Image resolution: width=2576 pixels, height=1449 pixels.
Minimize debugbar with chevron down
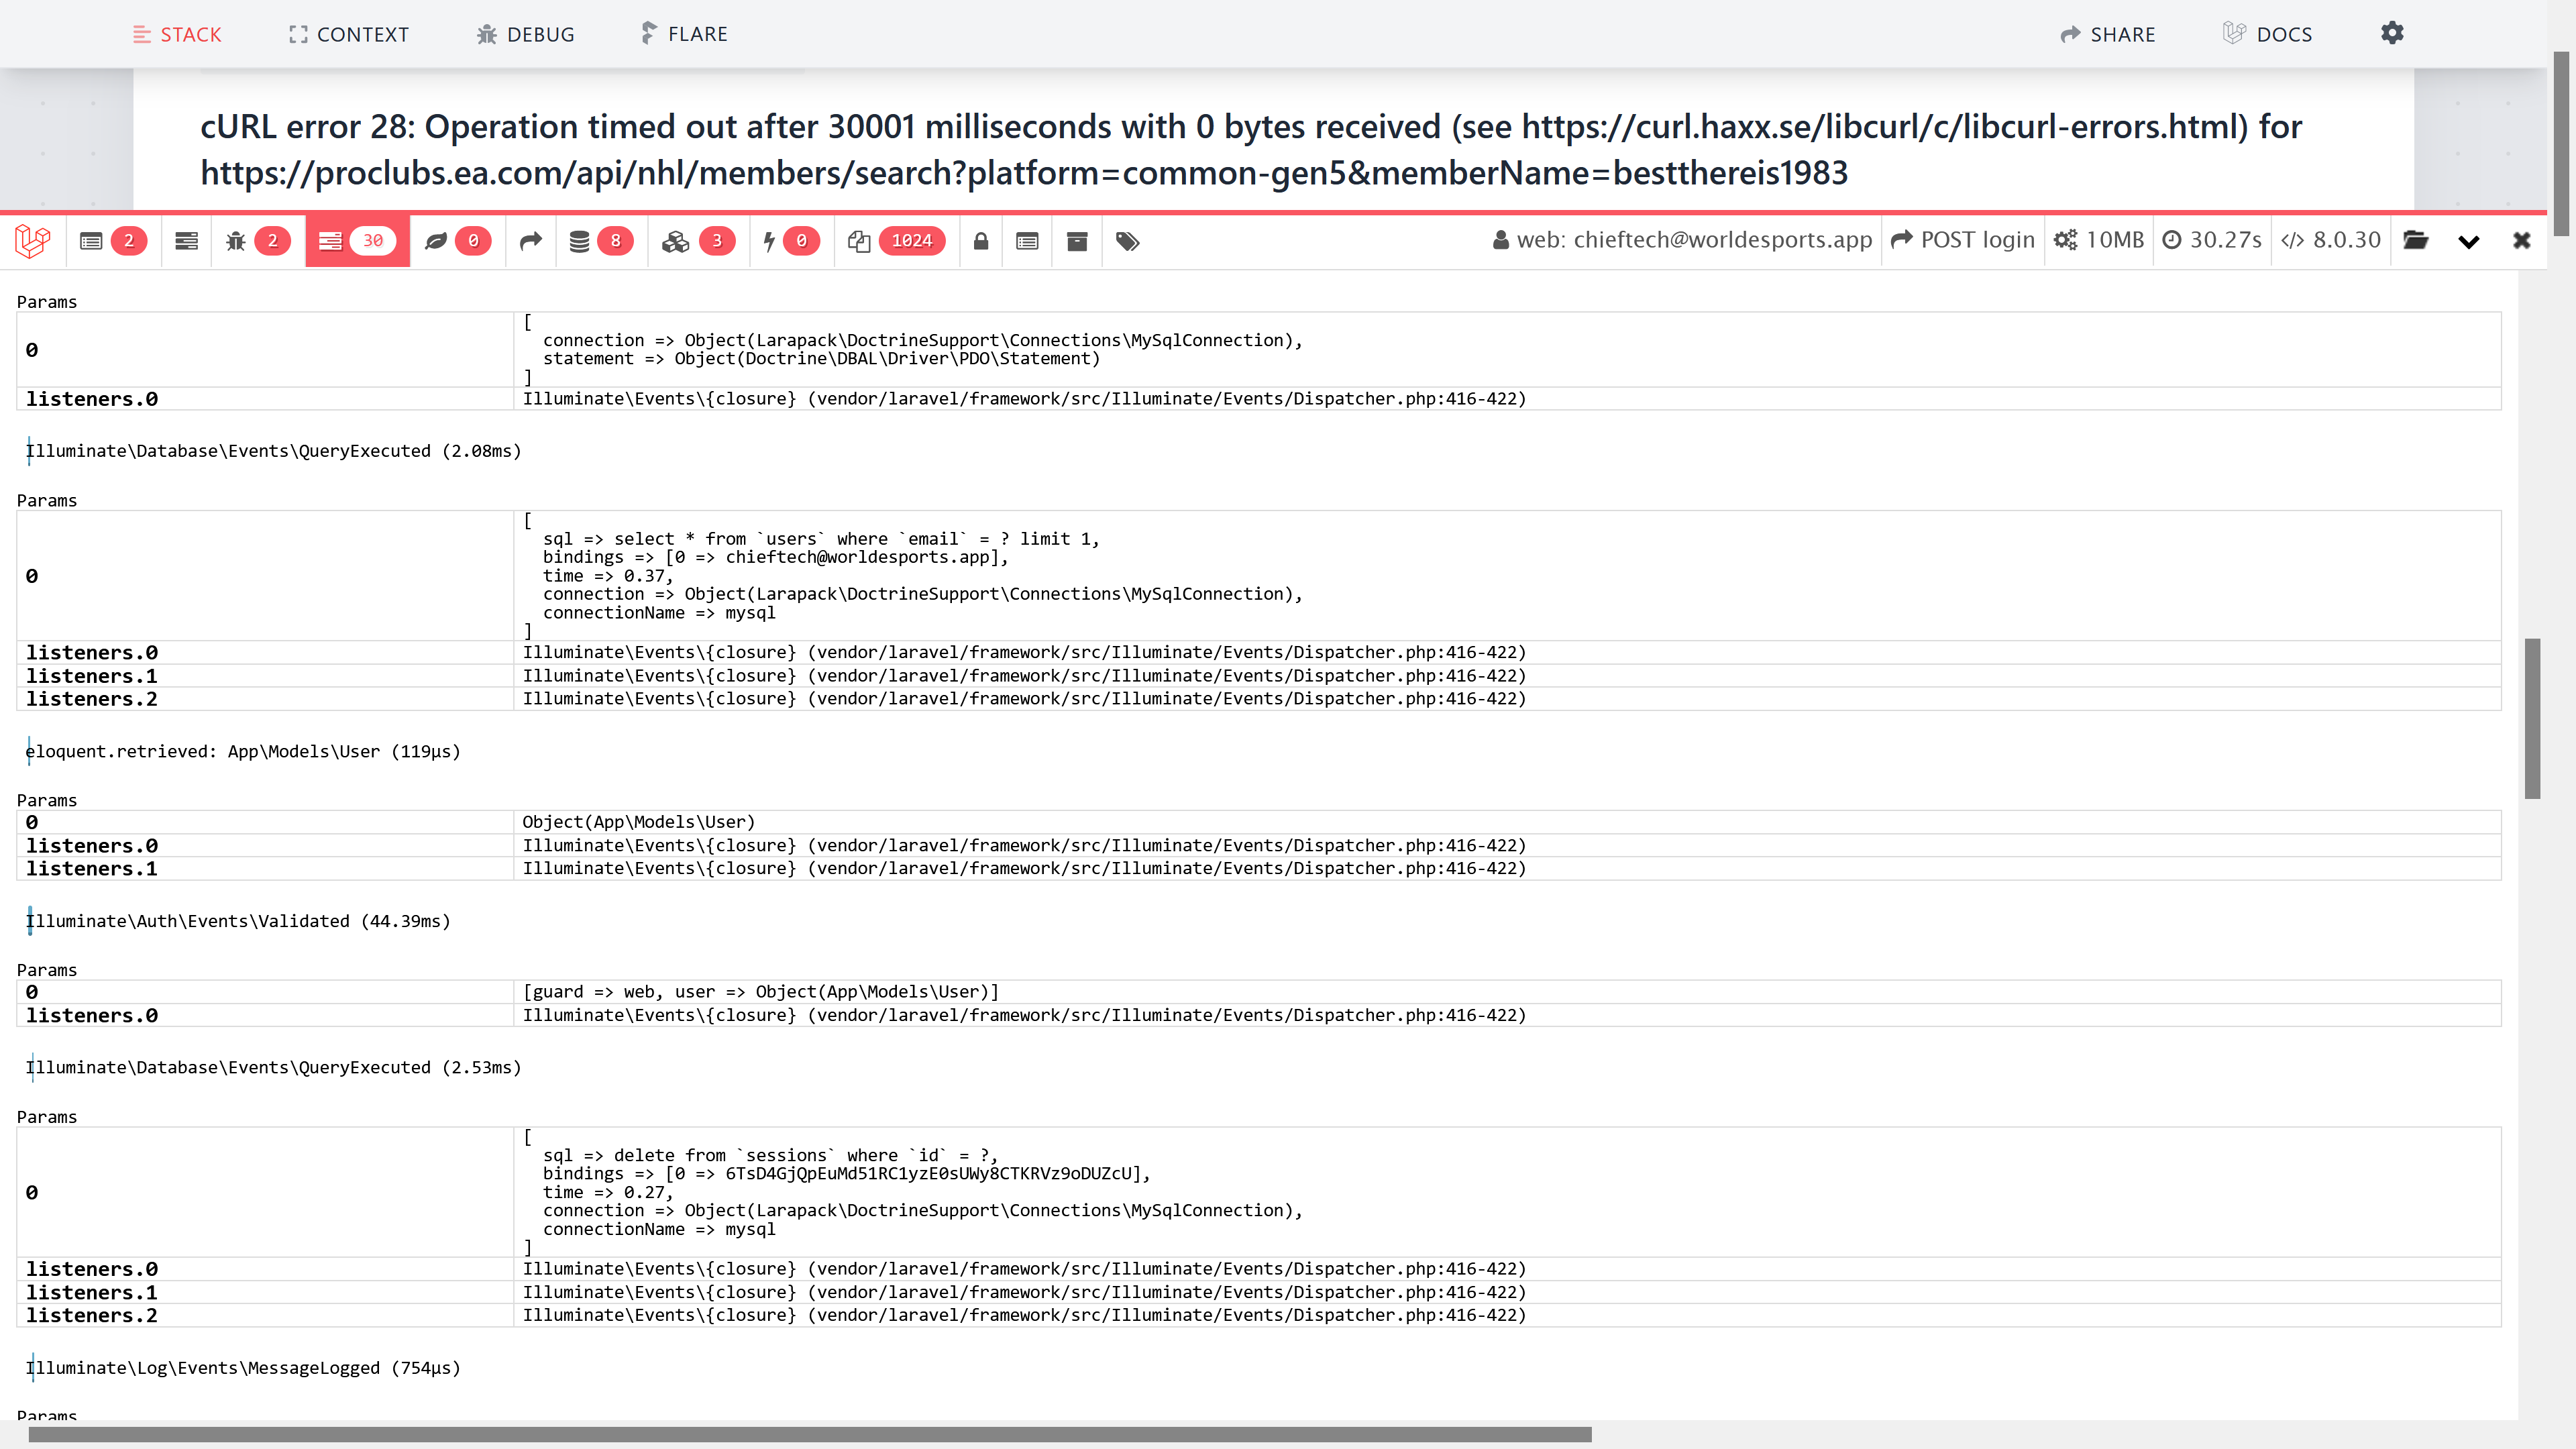pos(2469,241)
